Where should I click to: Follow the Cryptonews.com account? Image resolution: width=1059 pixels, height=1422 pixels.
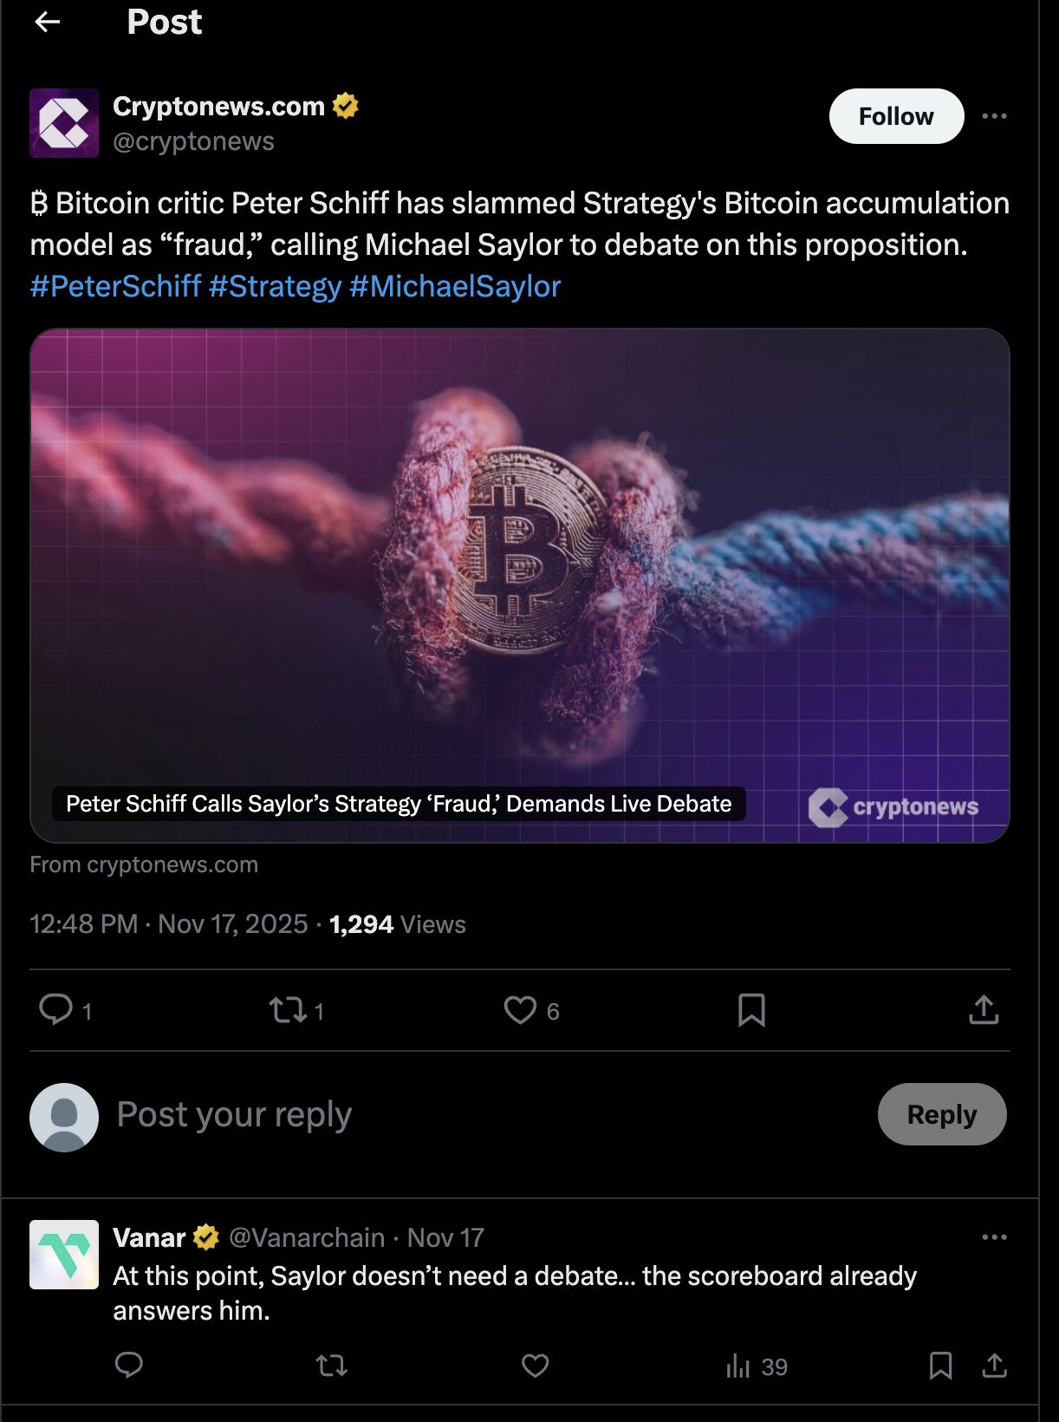pos(896,116)
